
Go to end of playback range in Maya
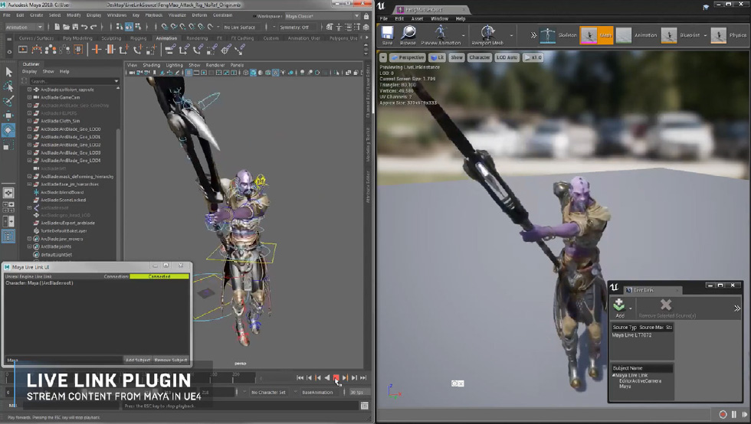[x=363, y=378]
